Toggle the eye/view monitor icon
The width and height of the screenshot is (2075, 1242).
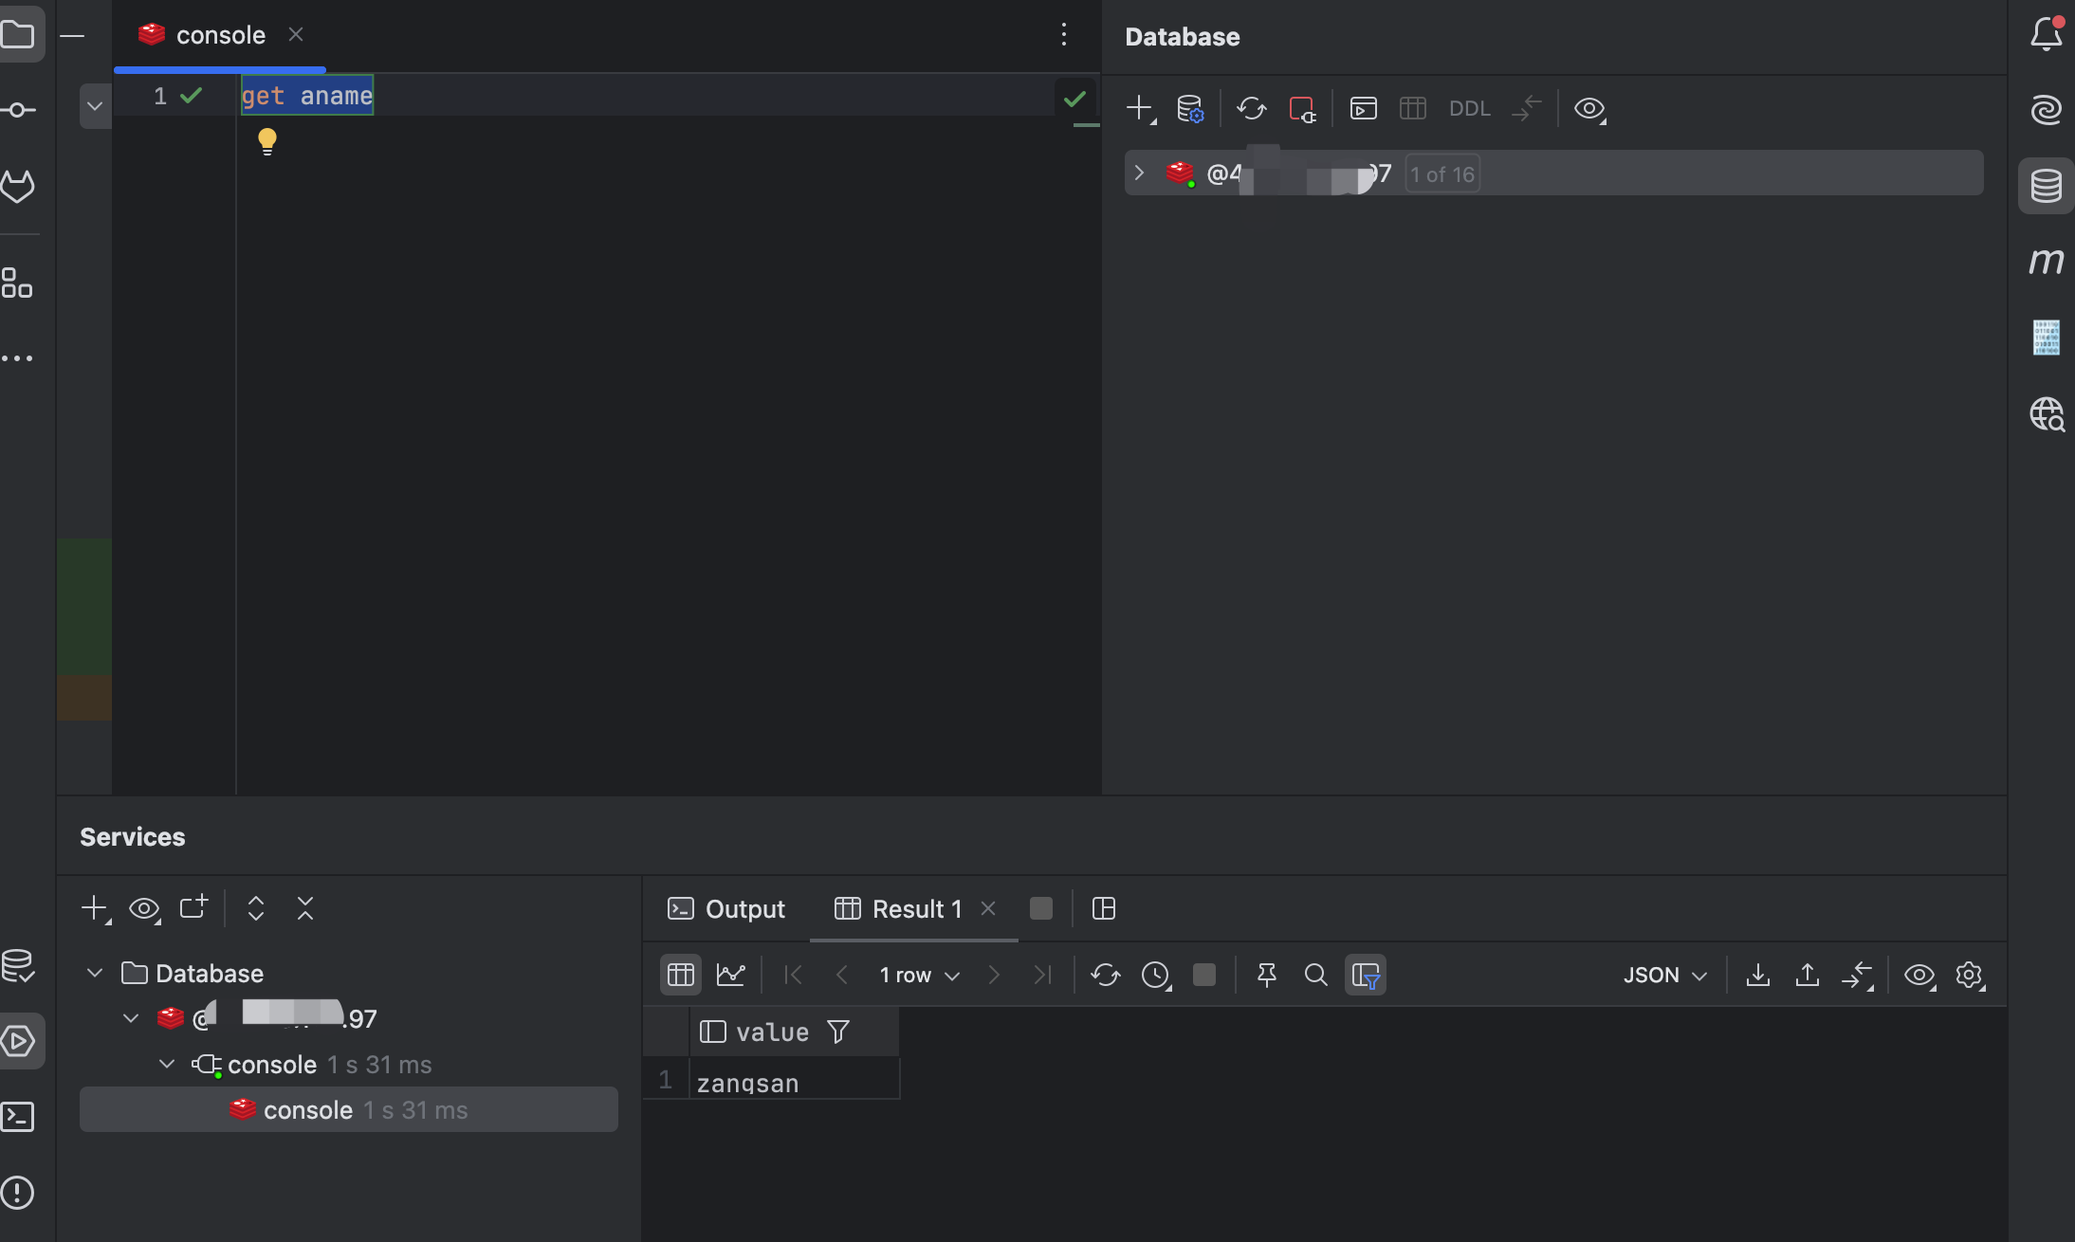click(x=1591, y=106)
